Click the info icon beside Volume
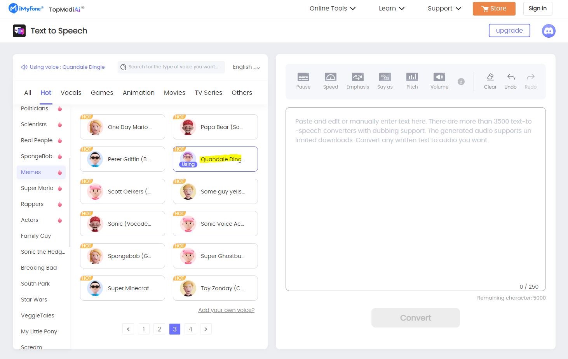The width and height of the screenshot is (568, 359). [x=461, y=82]
